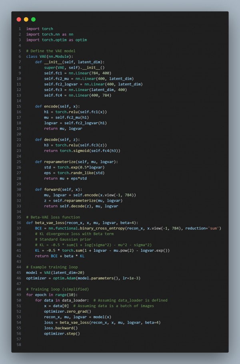Click the 'BCE = nn.functional.binary_cross_entropy' line
240x364 pixels.
pos(128,228)
